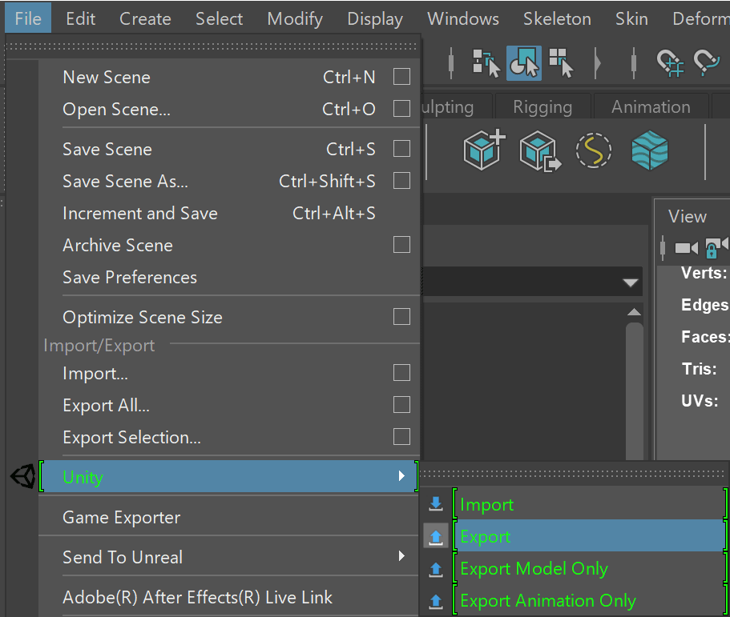The height and width of the screenshot is (617, 730).
Task: Open the Select menu
Action: [x=220, y=18]
